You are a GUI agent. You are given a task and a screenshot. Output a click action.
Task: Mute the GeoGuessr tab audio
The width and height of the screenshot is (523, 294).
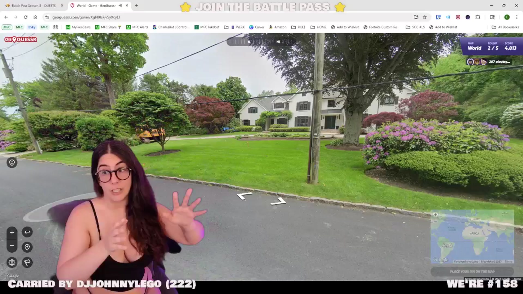[120, 5]
